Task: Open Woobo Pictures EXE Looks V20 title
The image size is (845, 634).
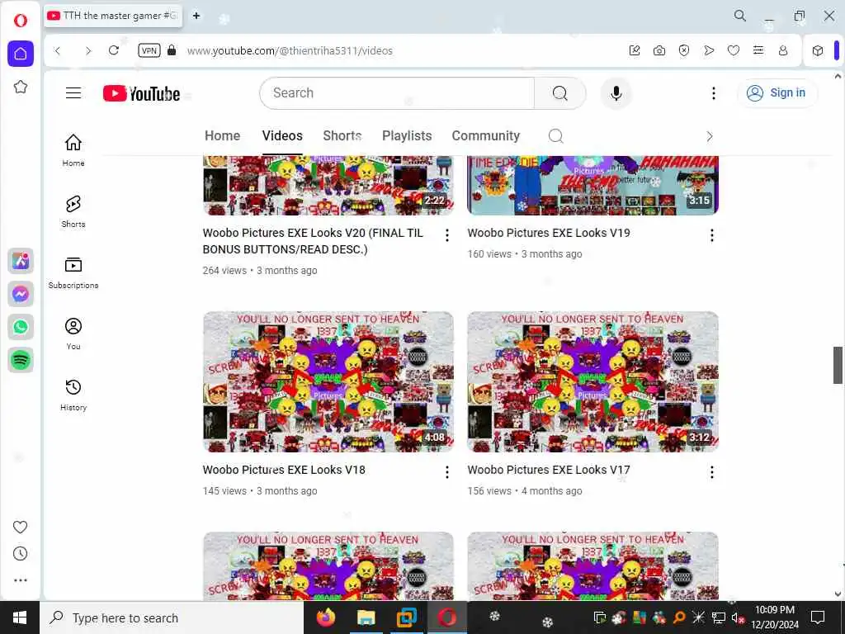Action: point(313,241)
